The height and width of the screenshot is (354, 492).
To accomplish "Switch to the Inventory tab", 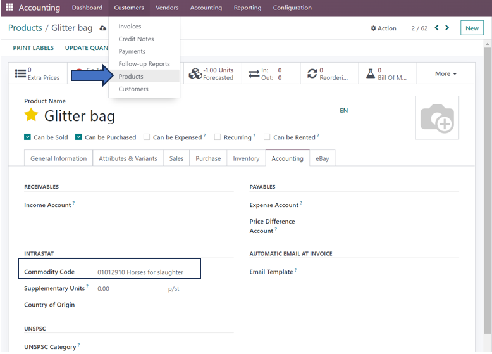I will tap(246, 158).
